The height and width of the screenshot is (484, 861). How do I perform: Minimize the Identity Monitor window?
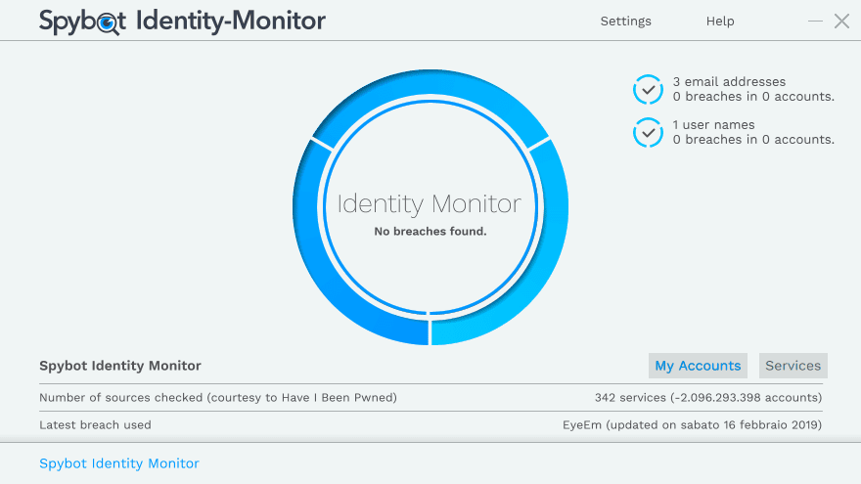click(816, 21)
